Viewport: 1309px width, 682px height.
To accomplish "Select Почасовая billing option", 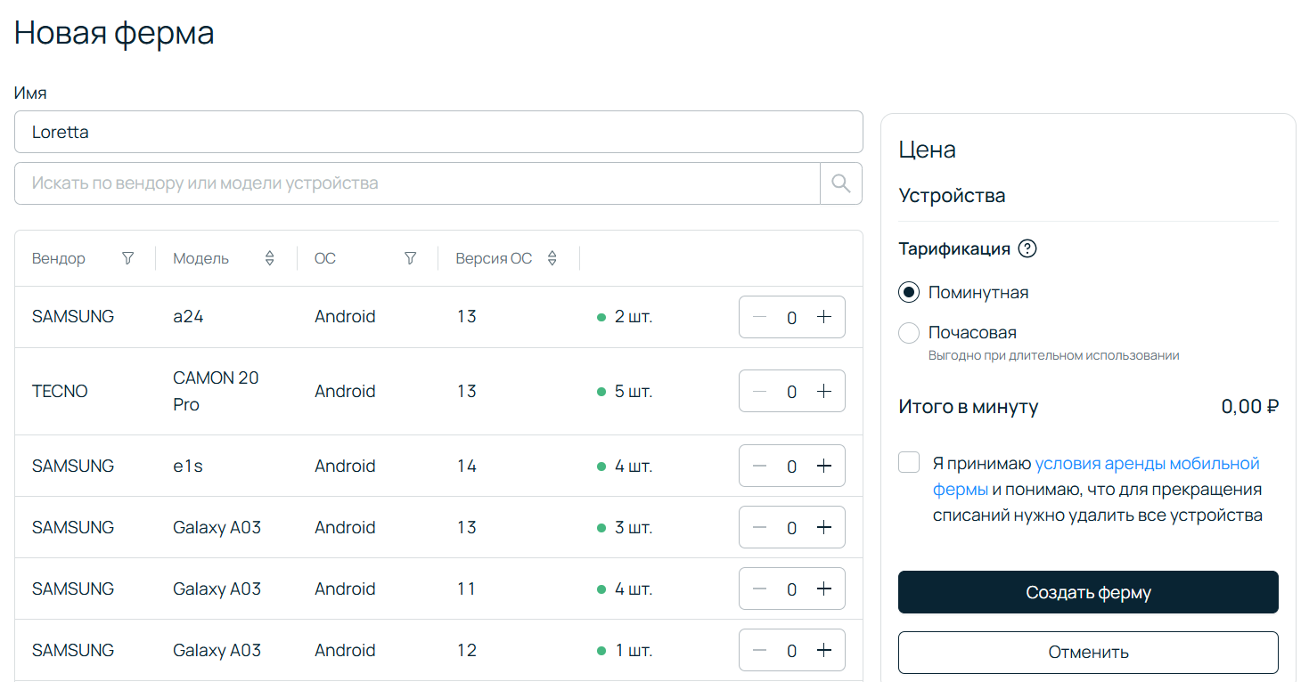I will [x=909, y=333].
